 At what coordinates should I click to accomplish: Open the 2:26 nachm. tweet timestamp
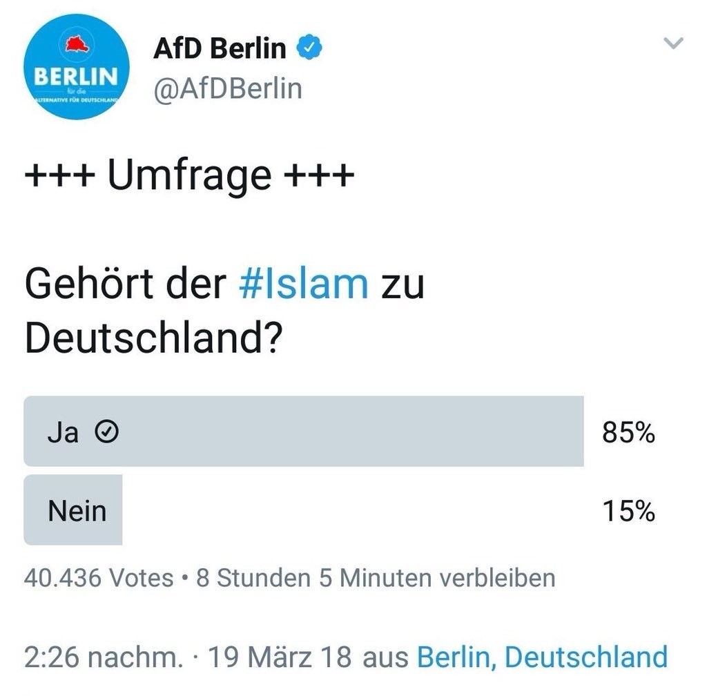[x=103, y=657]
